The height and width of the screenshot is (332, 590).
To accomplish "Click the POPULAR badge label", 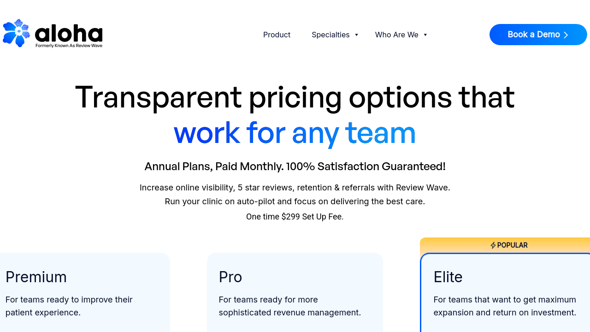I will (512, 245).
